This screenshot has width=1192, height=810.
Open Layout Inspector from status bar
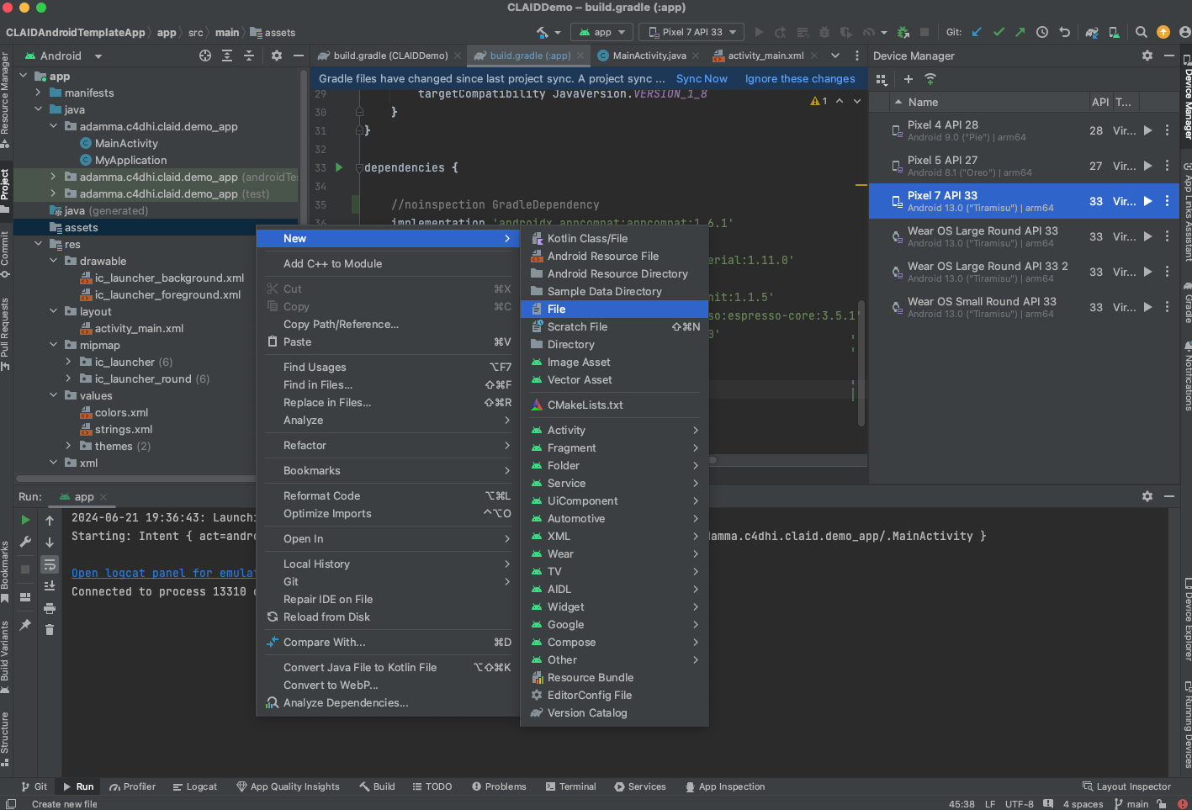pos(1126,786)
